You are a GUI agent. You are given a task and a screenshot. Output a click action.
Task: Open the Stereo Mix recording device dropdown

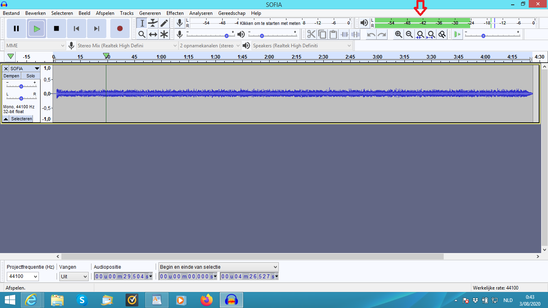127,46
